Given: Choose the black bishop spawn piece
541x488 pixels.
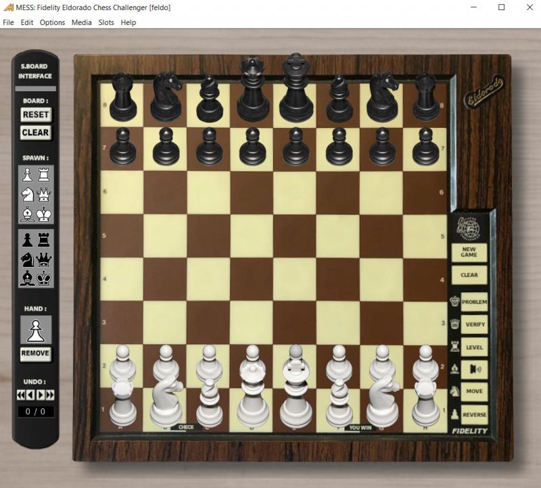Looking at the screenshot, I should [27, 278].
